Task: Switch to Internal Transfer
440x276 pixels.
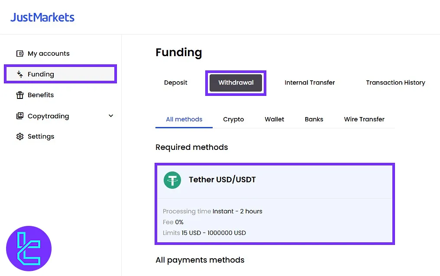Action: (x=310, y=82)
